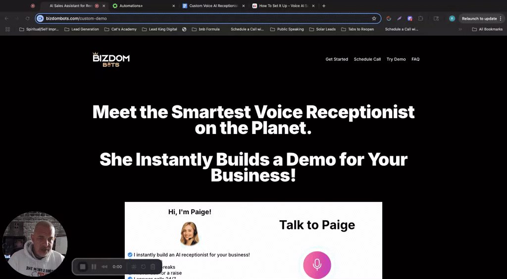Stop the screen recording
Image resolution: width=507 pixels, height=279 pixels.
(83, 267)
